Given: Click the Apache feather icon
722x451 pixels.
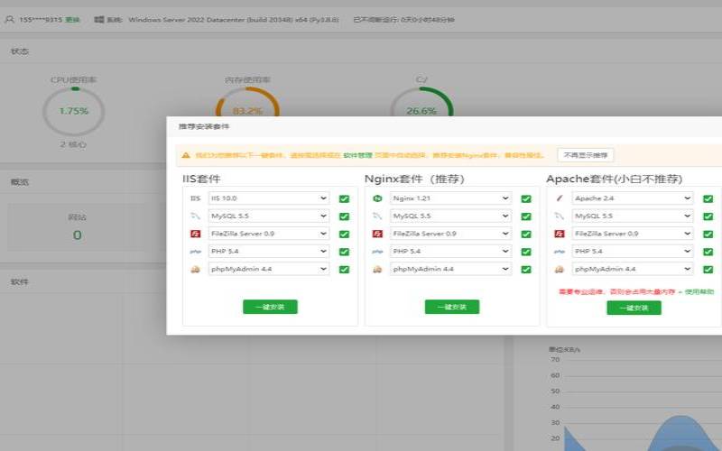Looking at the screenshot, I should pyautogui.click(x=560, y=198).
